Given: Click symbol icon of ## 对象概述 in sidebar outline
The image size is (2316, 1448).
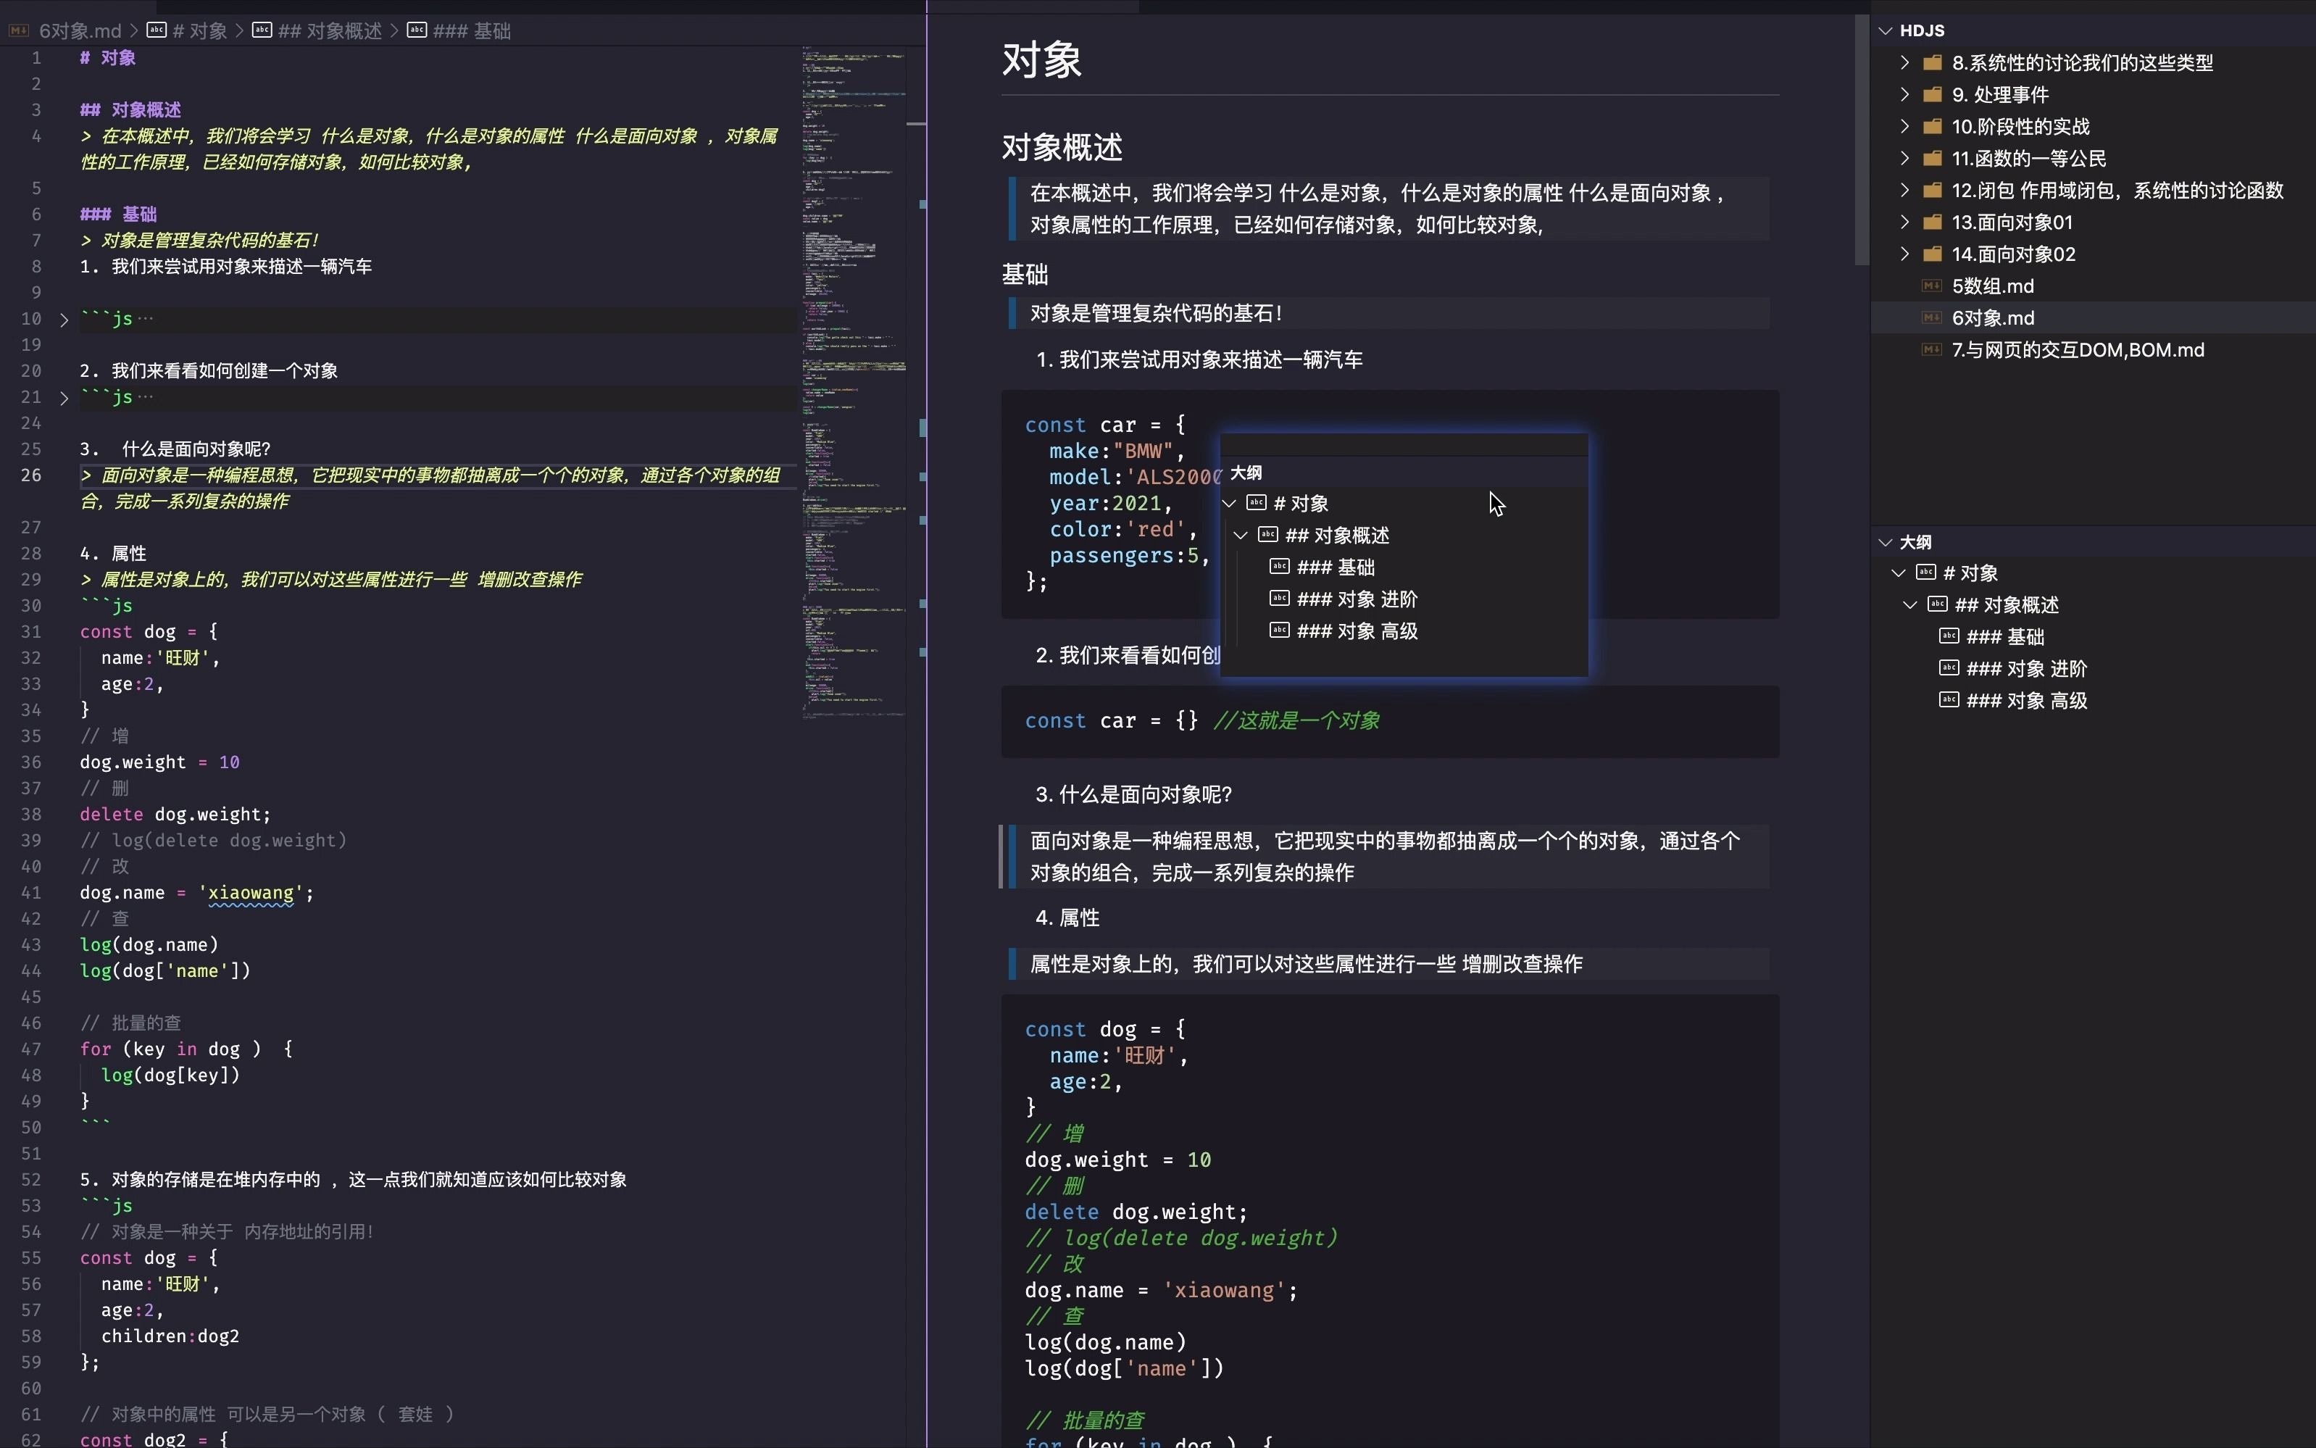Looking at the screenshot, I should 1938,604.
